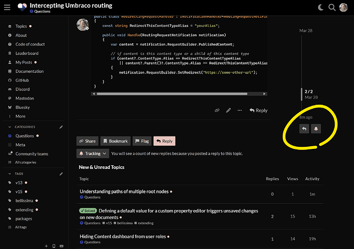
Task: Open the hamburger sidebar menu
Action: point(7,8)
